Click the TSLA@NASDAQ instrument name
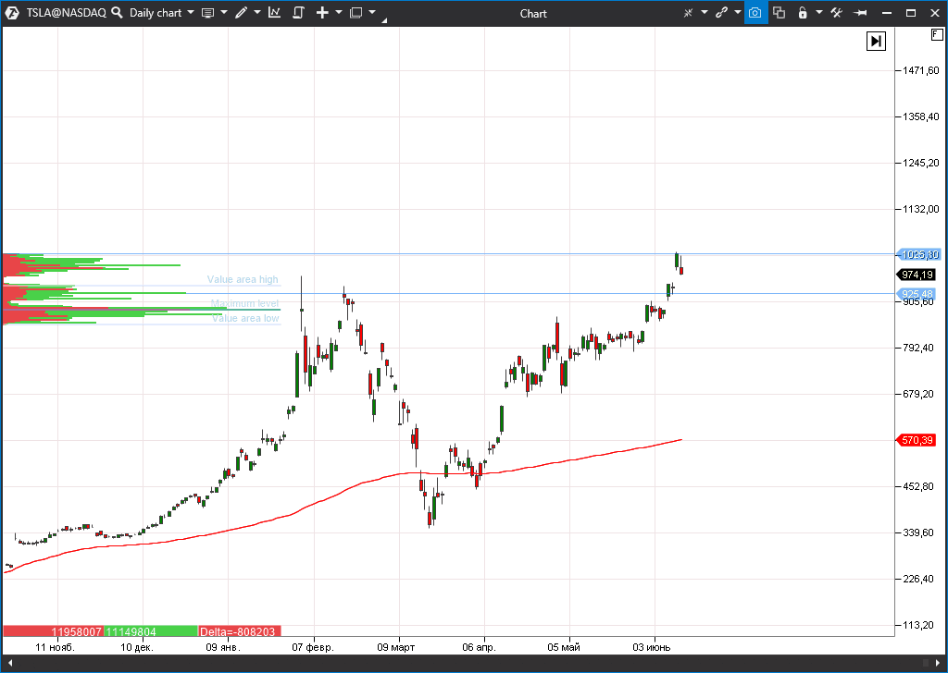Viewport: 948px width, 673px height. [65, 13]
